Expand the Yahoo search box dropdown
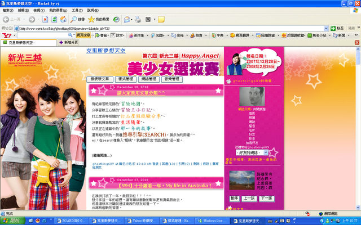Screen dimensions: 361x225 pos(74,35)
